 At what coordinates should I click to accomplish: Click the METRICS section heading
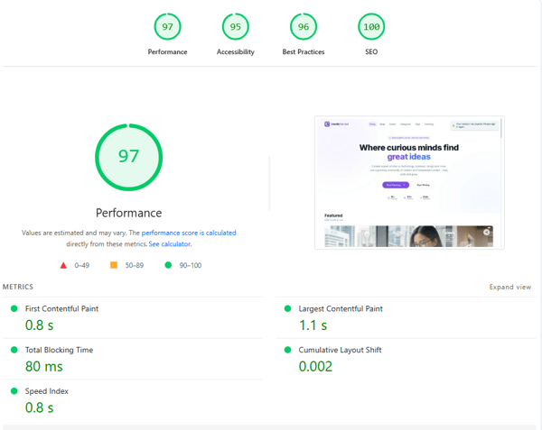[x=18, y=287]
